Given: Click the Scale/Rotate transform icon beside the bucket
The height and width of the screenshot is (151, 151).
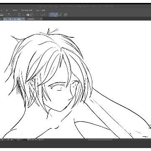Looking at the screenshot, I should [x=32, y=15].
